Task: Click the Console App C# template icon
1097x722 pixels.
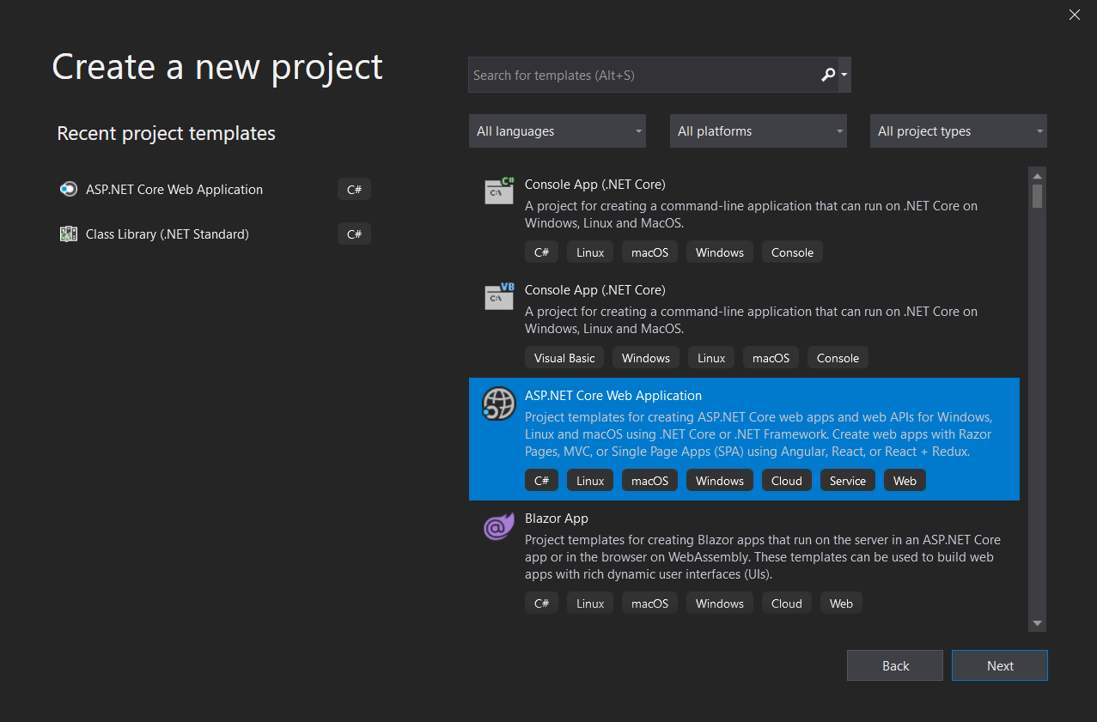Action: 498,191
